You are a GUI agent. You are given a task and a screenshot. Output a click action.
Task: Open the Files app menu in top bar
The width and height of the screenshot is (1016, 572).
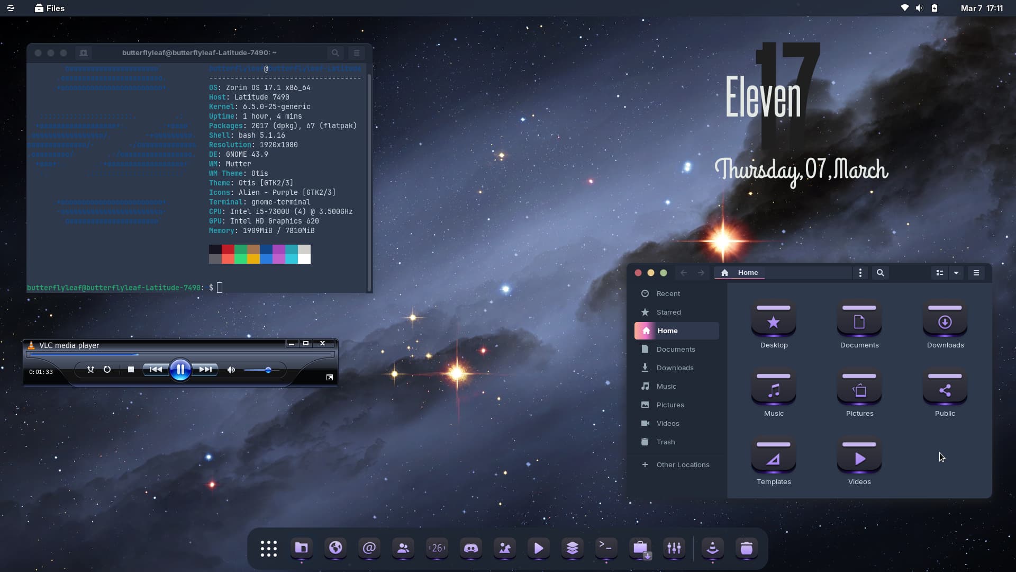49,8
